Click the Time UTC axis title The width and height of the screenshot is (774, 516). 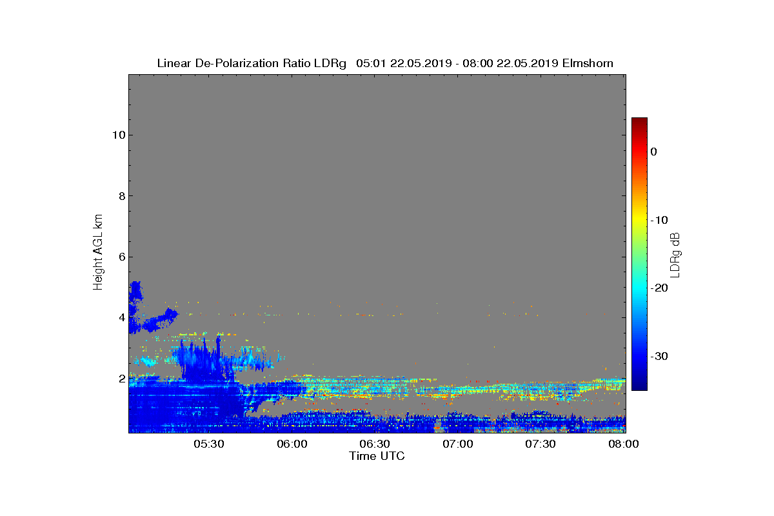377,456
